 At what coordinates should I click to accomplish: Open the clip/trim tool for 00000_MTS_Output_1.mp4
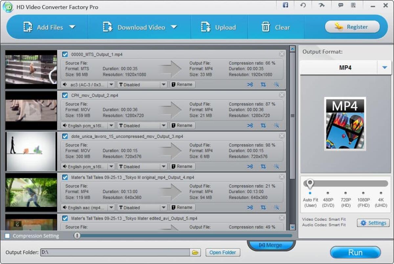tap(250, 84)
